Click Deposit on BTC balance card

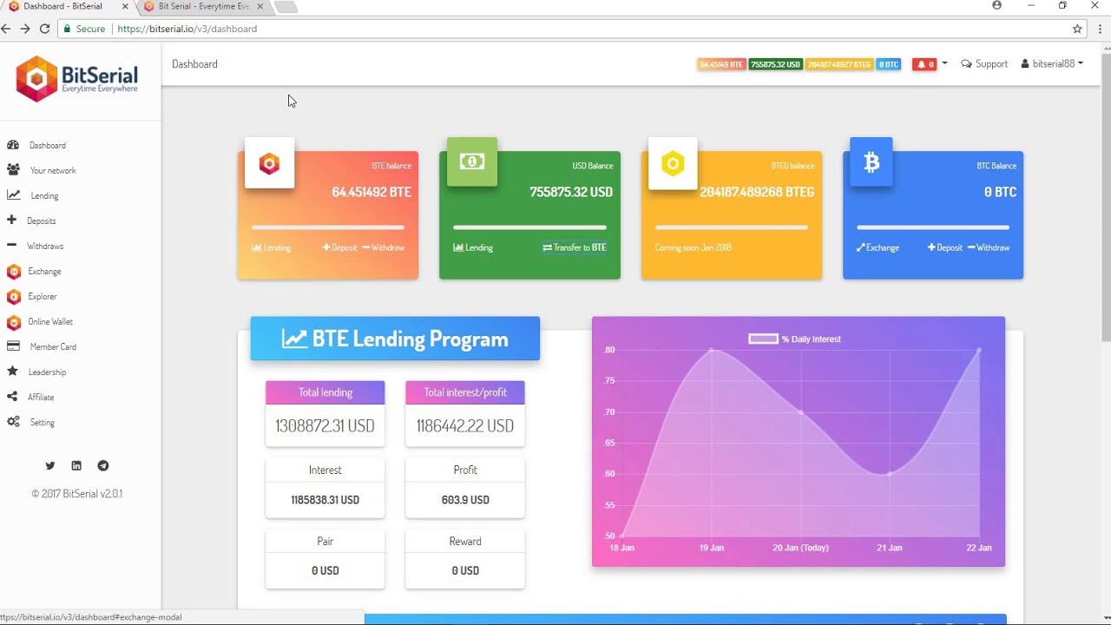click(945, 248)
